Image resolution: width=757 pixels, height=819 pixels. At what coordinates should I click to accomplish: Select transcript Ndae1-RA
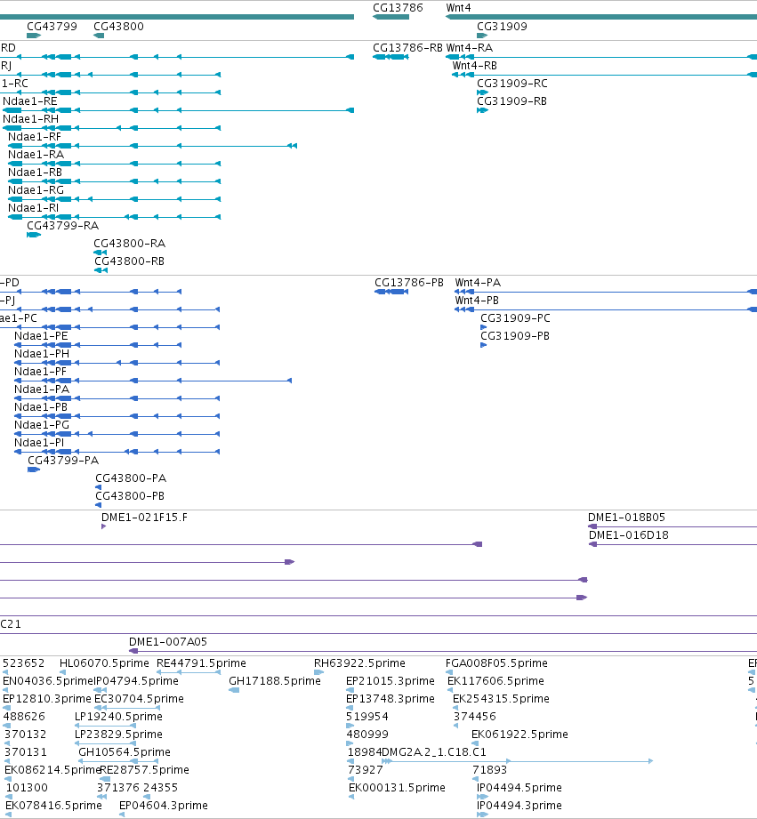click(36, 155)
